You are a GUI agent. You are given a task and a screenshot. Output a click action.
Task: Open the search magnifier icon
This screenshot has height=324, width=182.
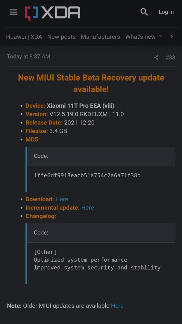click(144, 12)
